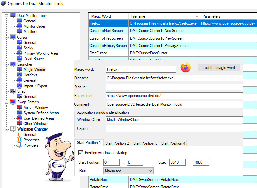Screen dimensions: 257x188
Task: Open the Sticky cursor settings icon
Action: click(x=19, y=48)
